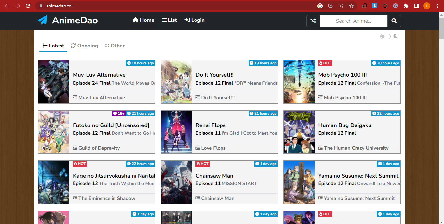The image size is (444, 224).
Task: Open the Yama no Susume thumbnail
Action: [x=299, y=182]
